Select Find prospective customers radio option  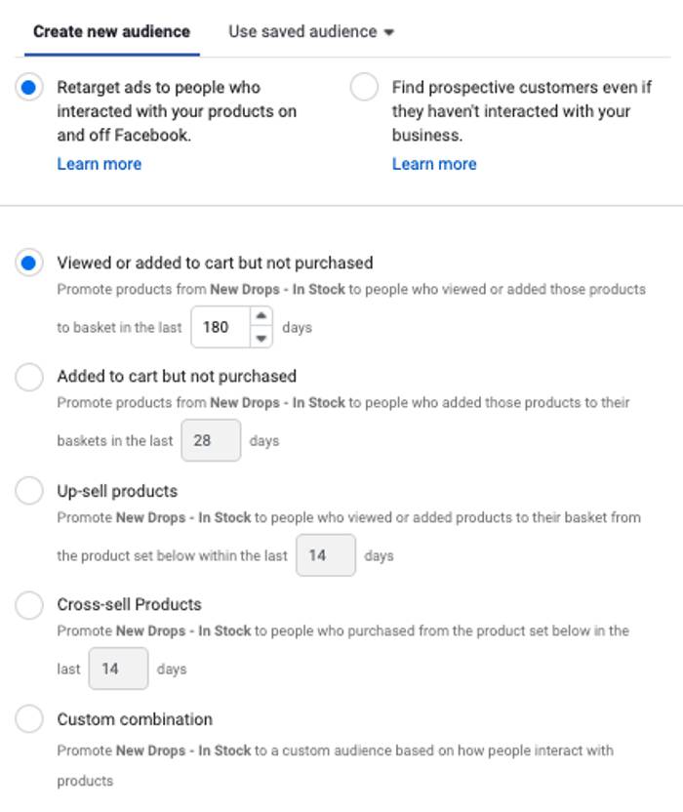[364, 88]
